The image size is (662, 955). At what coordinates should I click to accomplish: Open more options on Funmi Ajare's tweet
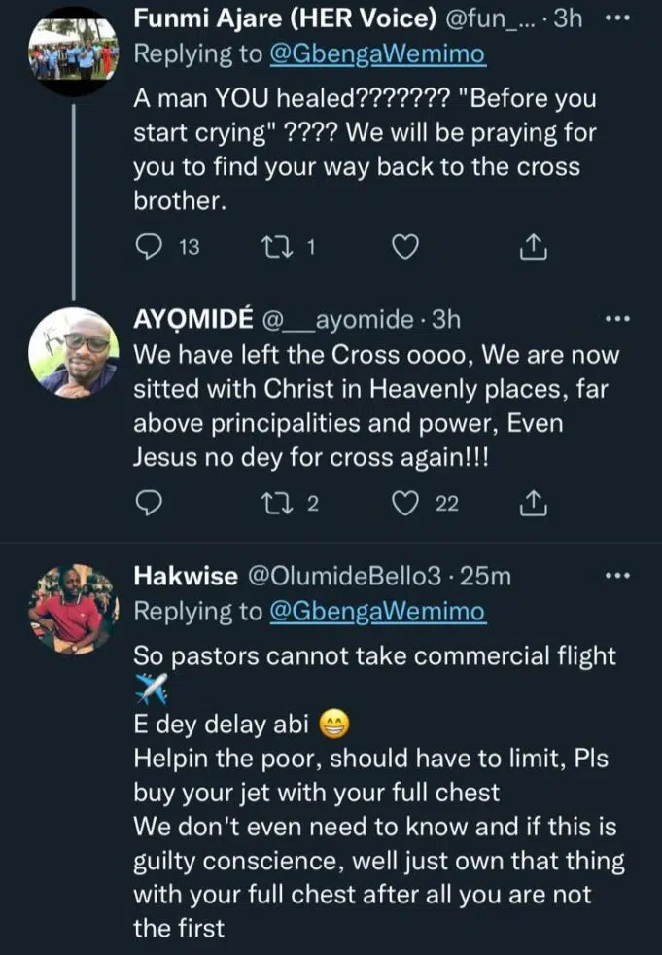tap(618, 18)
